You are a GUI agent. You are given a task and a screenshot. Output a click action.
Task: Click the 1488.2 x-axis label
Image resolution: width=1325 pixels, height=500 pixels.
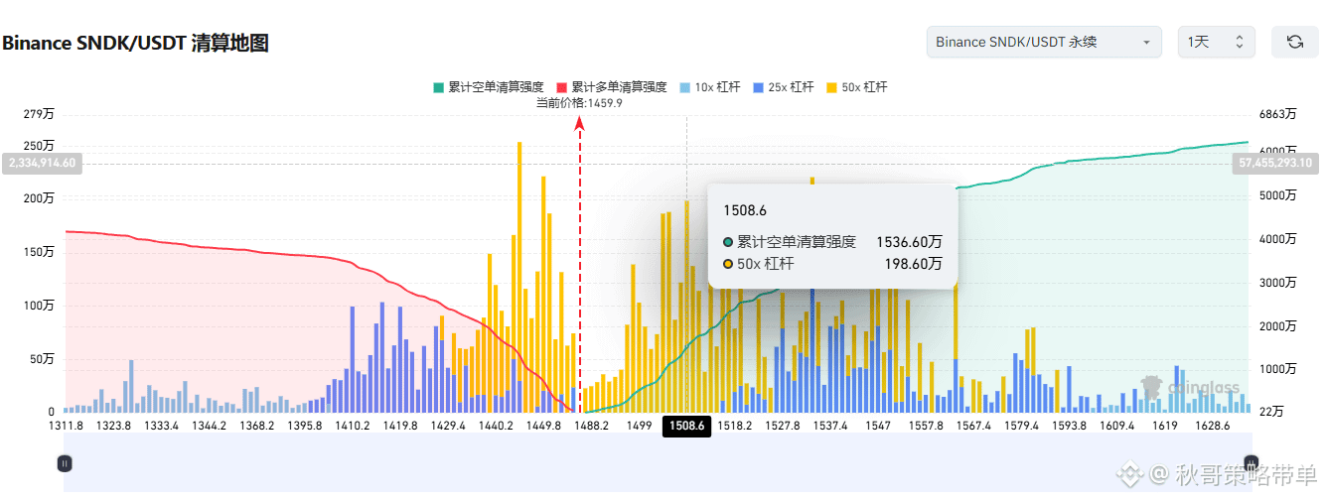592,426
